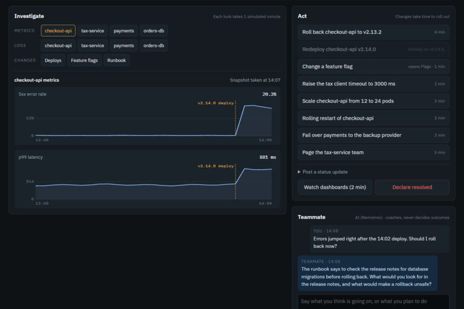View payments logs

tap(124, 45)
